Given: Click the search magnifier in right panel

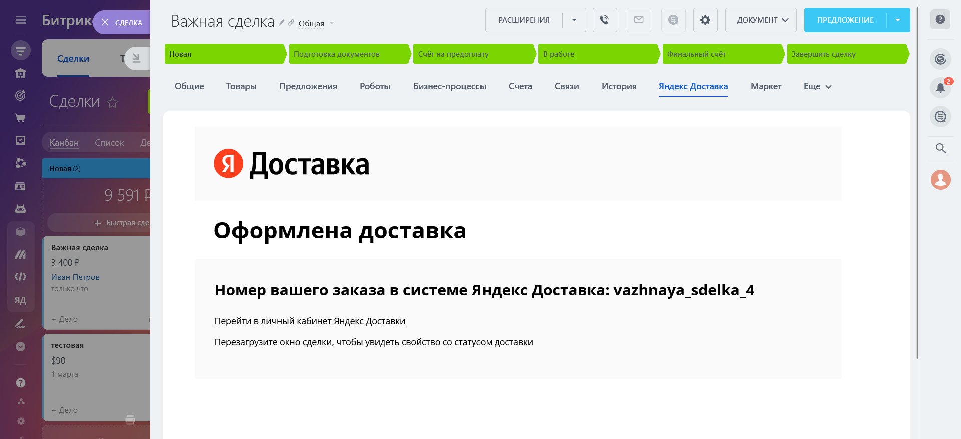Looking at the screenshot, I should [x=940, y=148].
